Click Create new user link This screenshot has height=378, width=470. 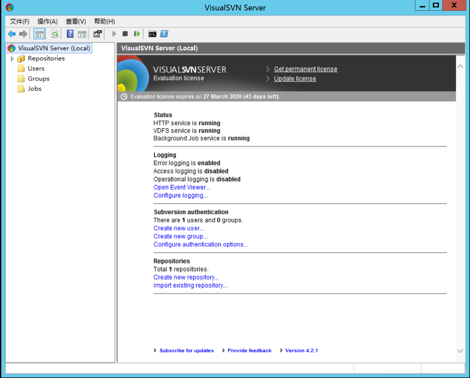pyautogui.click(x=179, y=228)
